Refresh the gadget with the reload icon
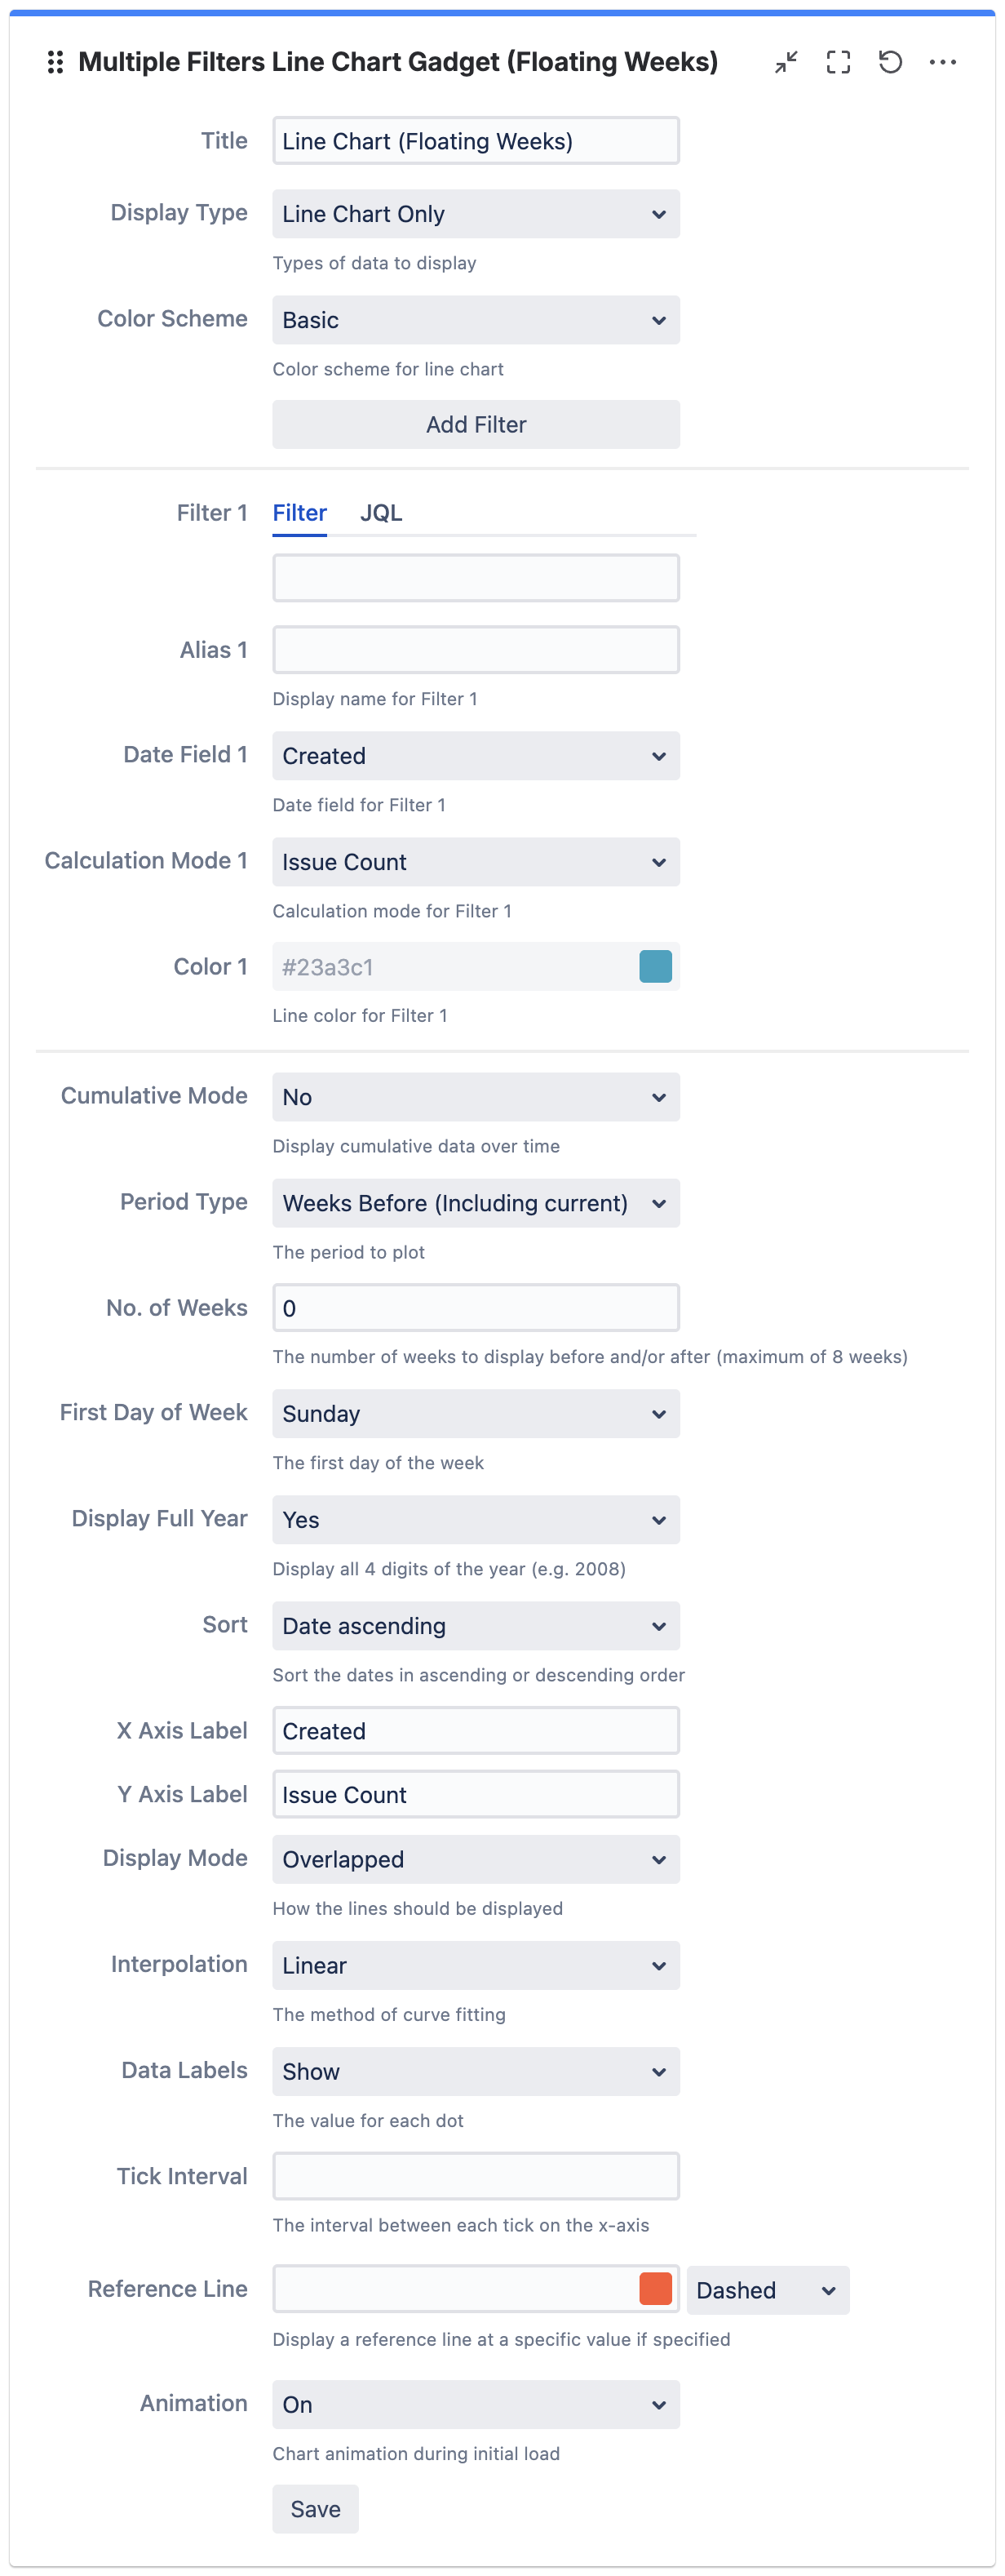This screenshot has height=2576, width=1005. [x=890, y=62]
